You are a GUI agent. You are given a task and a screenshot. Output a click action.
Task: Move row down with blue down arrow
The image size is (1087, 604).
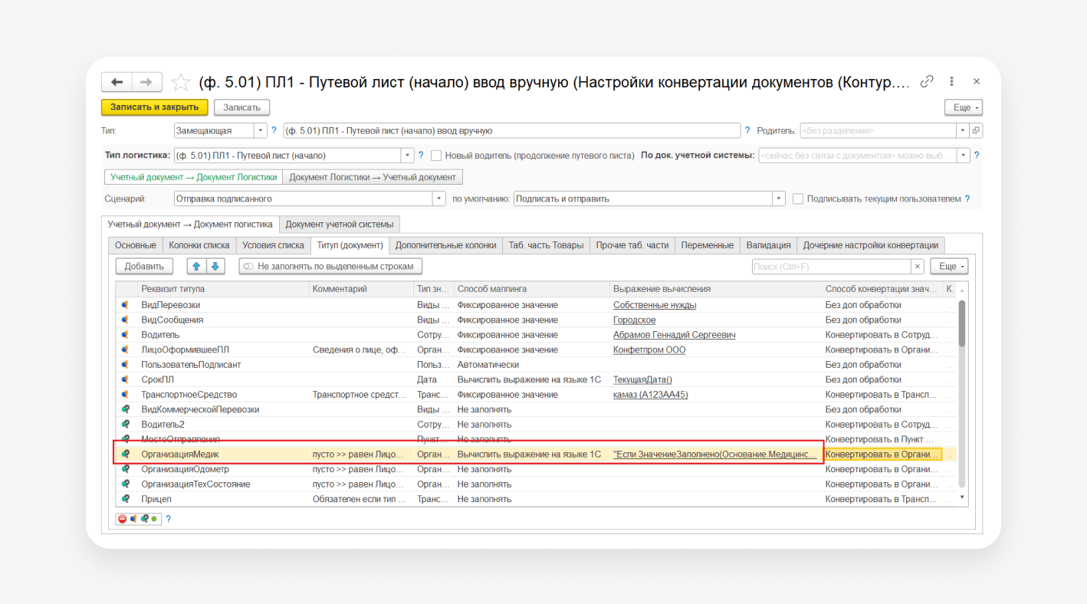coord(215,266)
